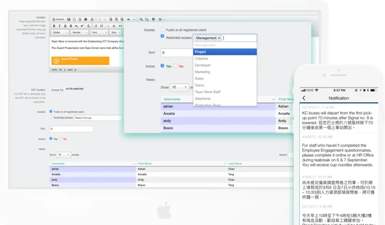
Task: Click the Choose File button
Action: 57,90
